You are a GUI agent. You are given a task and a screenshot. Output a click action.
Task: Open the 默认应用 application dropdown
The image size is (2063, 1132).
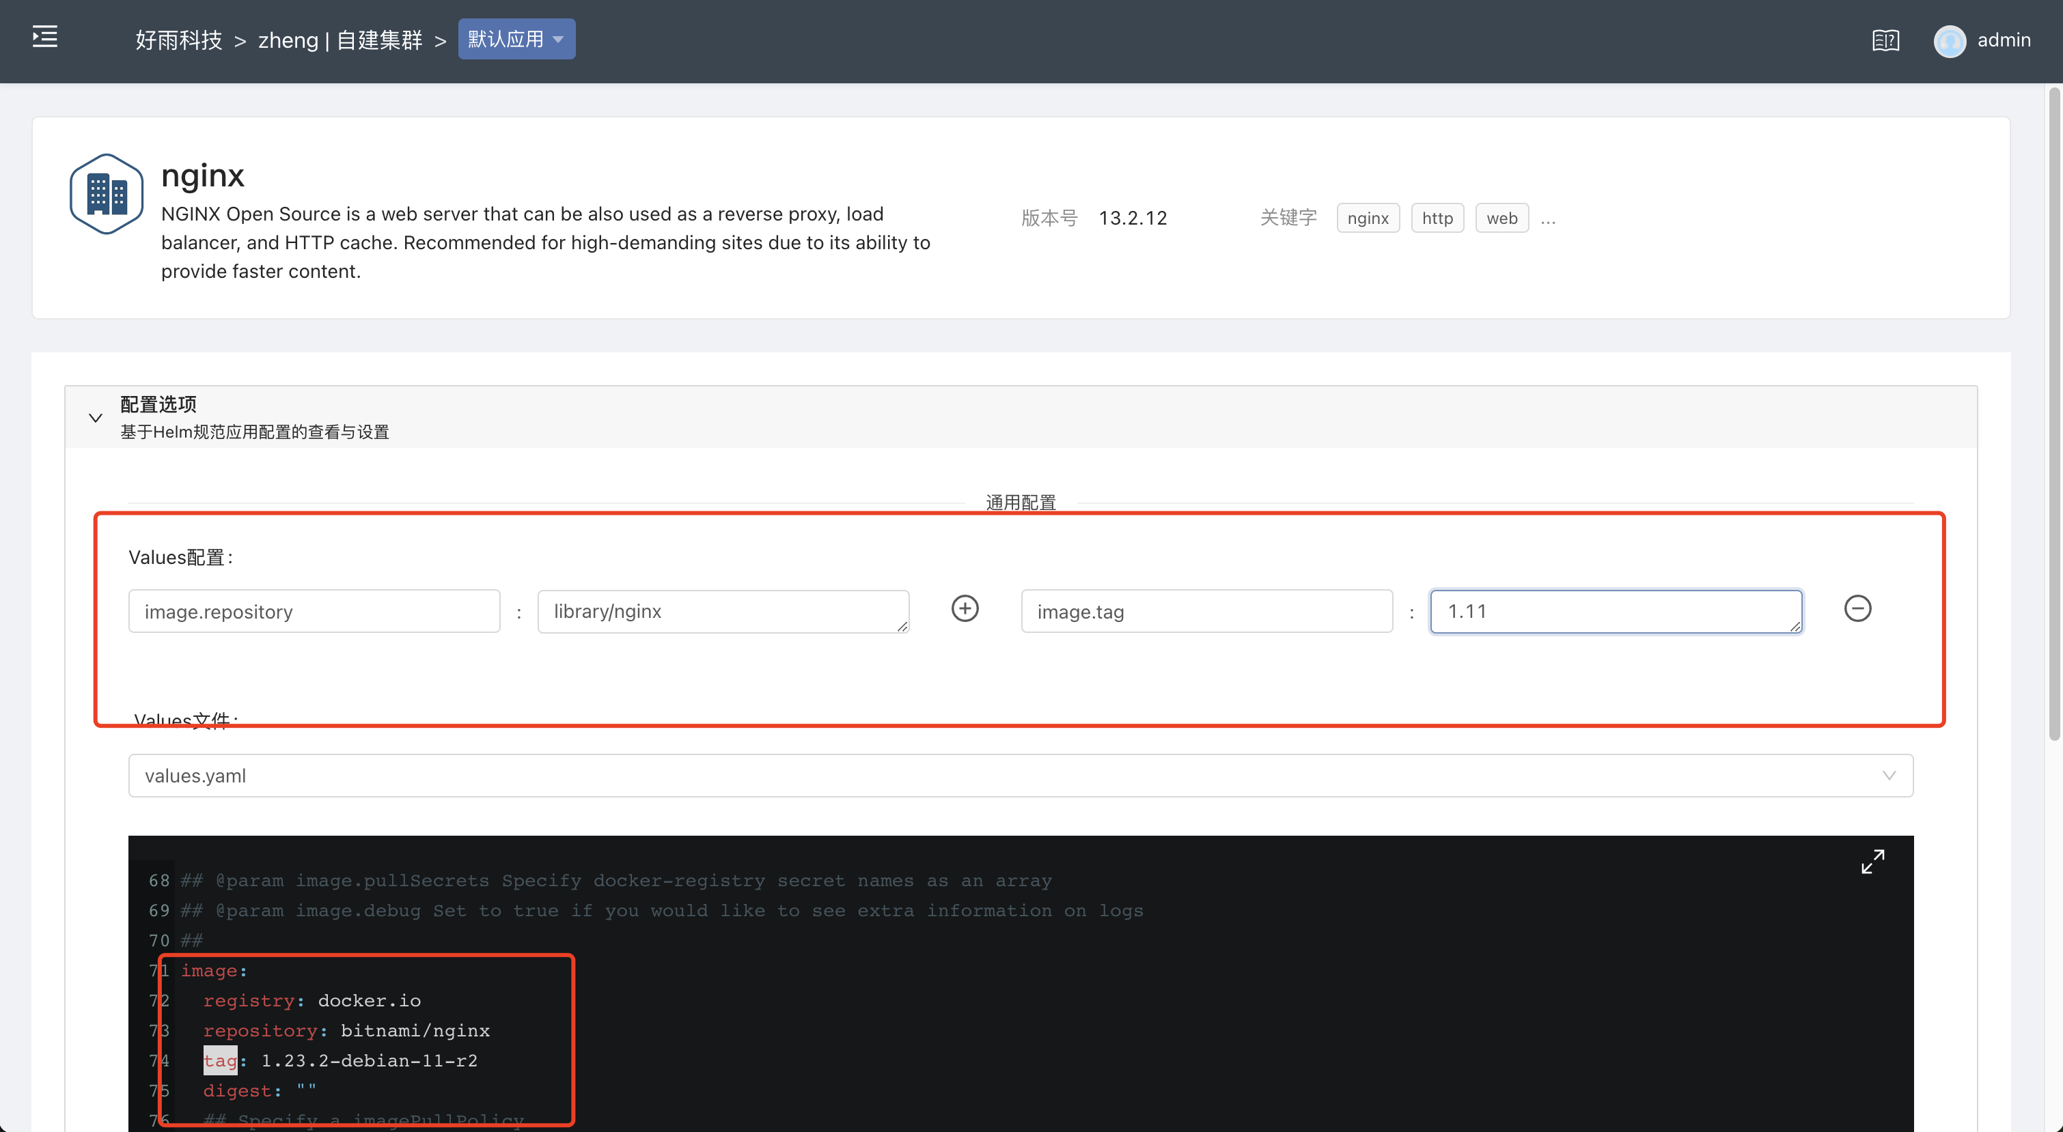516,38
